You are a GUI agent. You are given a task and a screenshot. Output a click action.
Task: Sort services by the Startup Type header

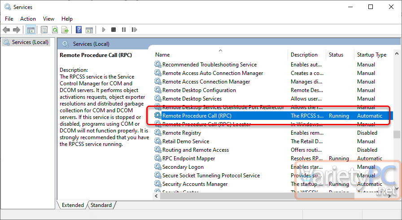[371, 55]
